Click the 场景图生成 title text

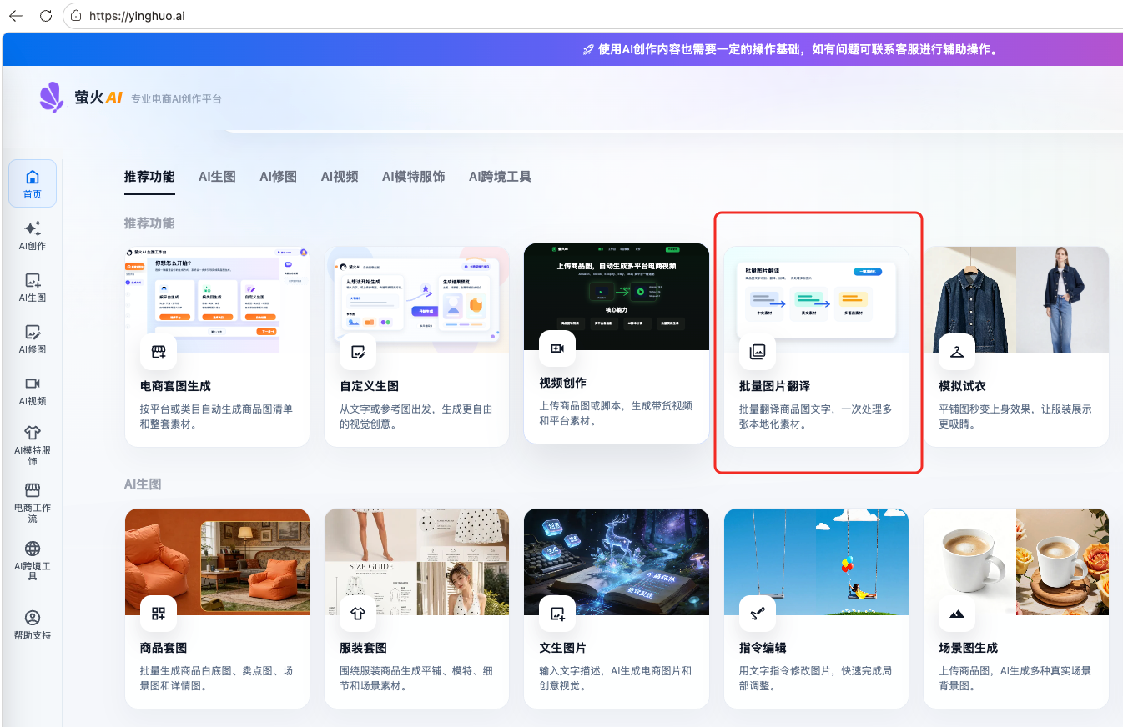click(968, 648)
